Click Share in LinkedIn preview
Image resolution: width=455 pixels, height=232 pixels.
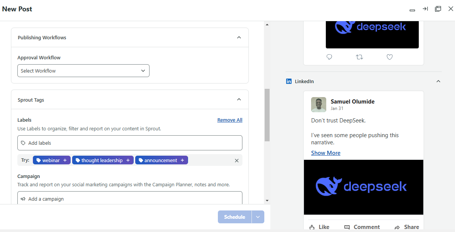407,227
